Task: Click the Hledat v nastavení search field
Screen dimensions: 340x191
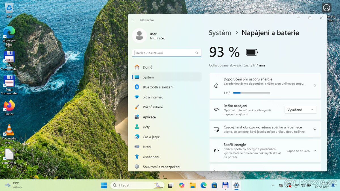Action: coord(164,53)
